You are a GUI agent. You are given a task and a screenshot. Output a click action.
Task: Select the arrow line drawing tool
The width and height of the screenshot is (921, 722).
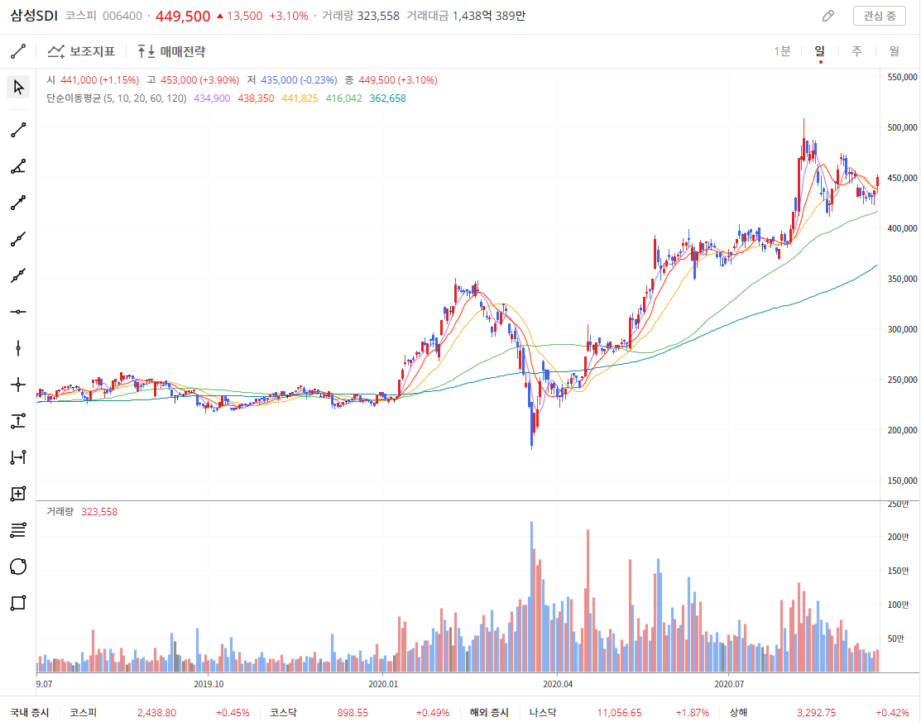[x=18, y=203]
